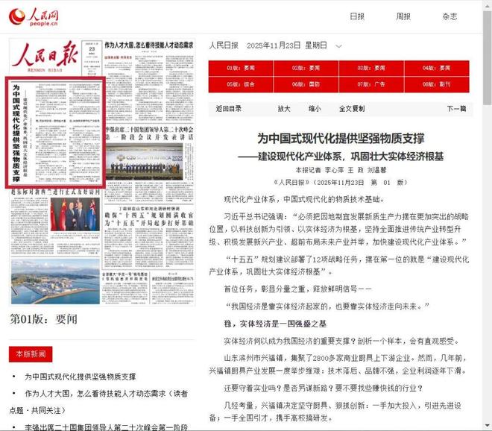The image size is (492, 431).
Task: Click the scrollbar down arrow
Action: pyautogui.click(x=488, y=426)
